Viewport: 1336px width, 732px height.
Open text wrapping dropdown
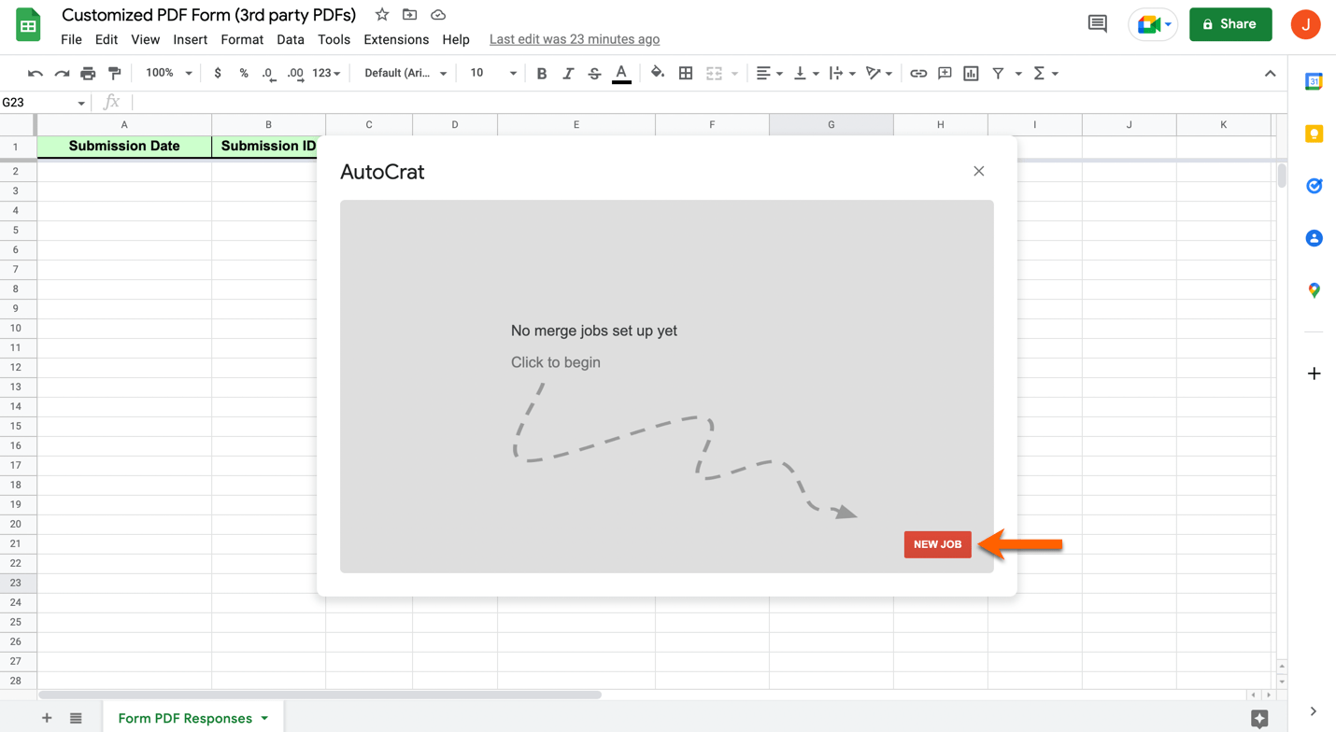841,73
